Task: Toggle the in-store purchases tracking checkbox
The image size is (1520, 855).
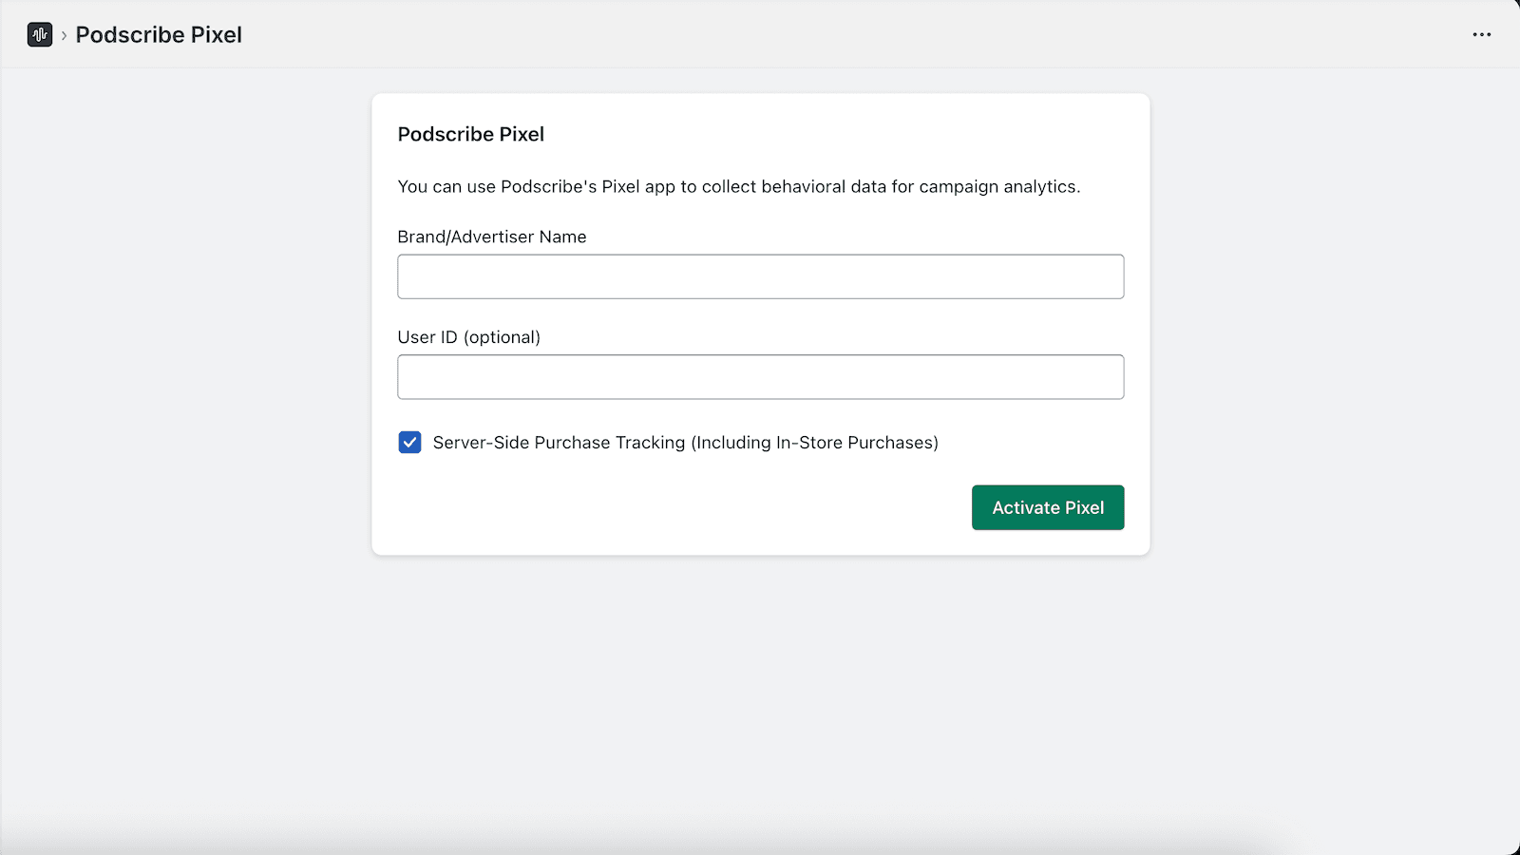Action: 409,442
